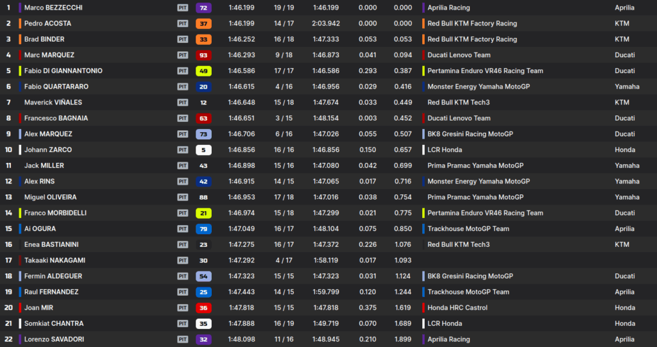Click best time 1:48.098 in last row
The height and width of the screenshot is (347, 657).
coord(242,339)
